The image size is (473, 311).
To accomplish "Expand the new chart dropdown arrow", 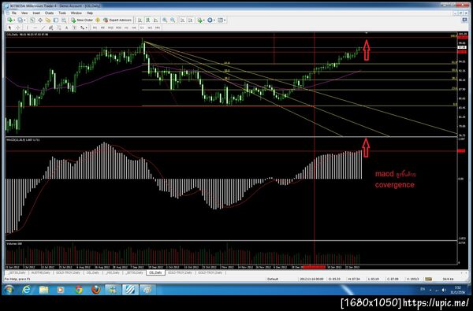I will [14, 20].
